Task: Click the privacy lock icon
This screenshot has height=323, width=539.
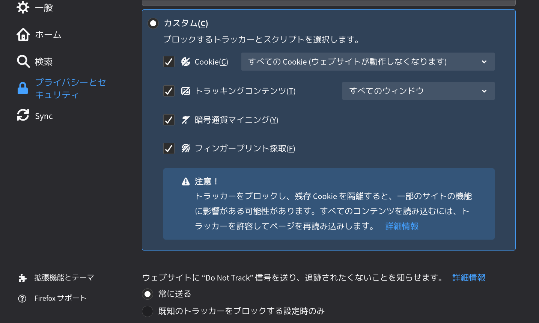Action: 23,88
